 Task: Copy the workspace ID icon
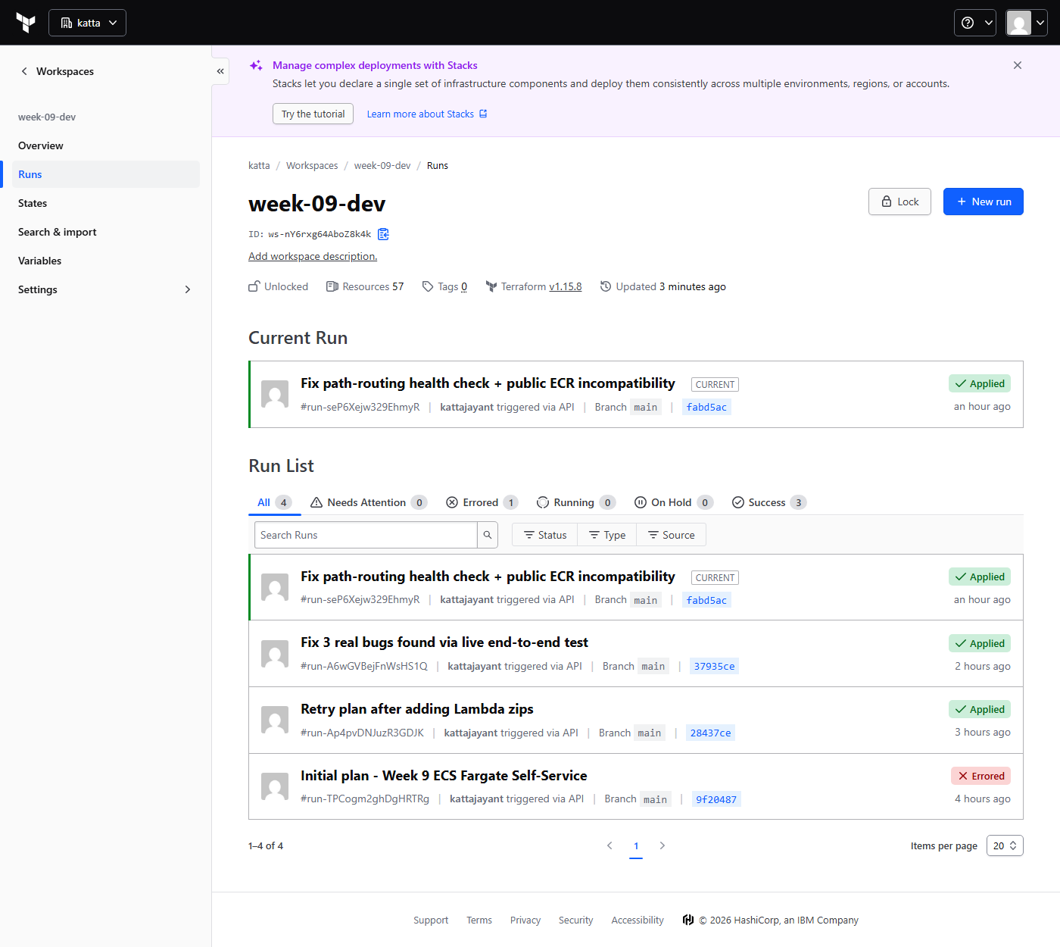coord(383,234)
